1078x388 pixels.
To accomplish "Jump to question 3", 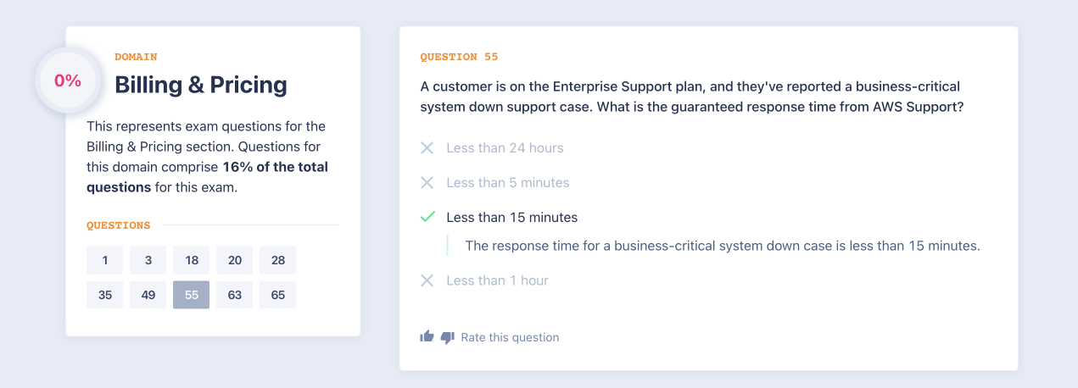I will pos(148,260).
